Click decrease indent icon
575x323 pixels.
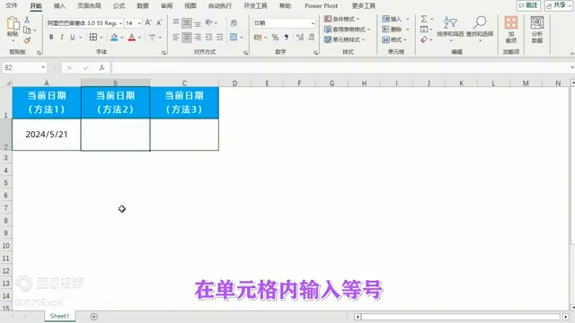click(208, 37)
